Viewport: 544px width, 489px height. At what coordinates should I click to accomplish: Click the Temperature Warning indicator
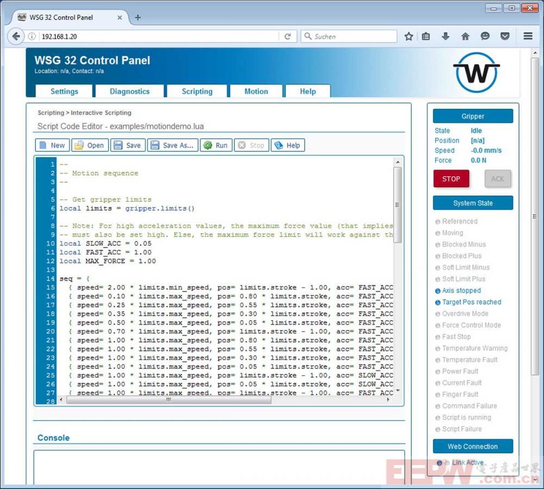472,348
